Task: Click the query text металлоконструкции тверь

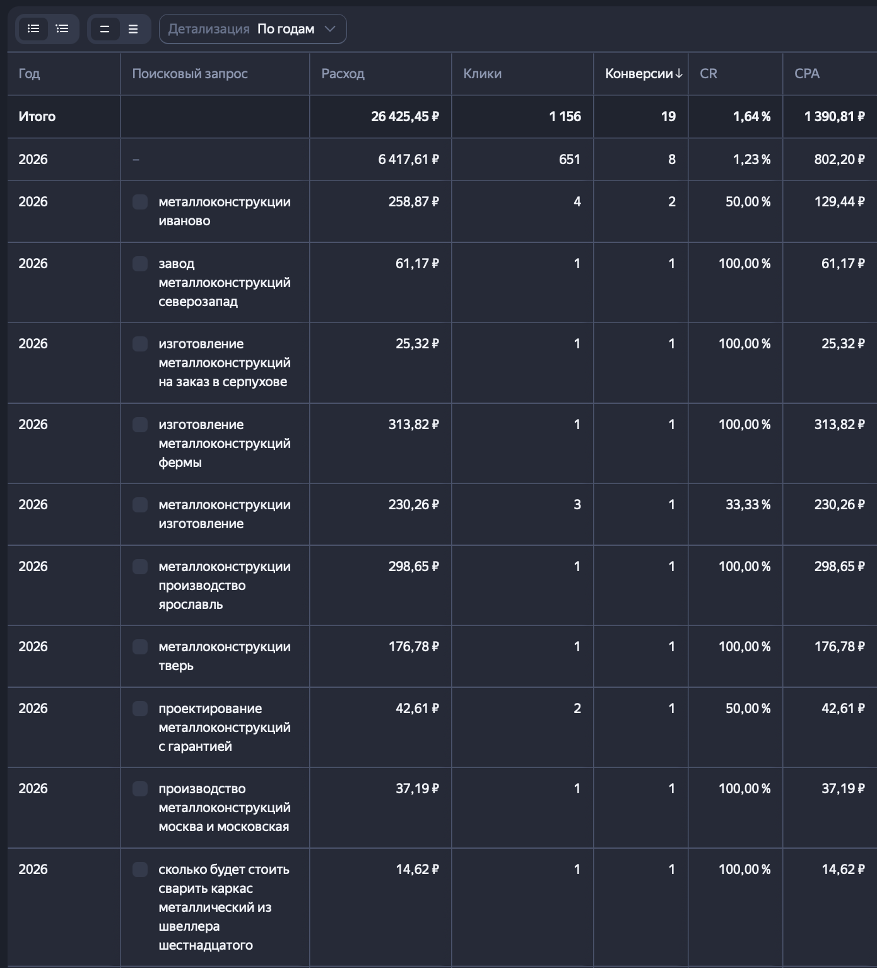Action: 225,656
